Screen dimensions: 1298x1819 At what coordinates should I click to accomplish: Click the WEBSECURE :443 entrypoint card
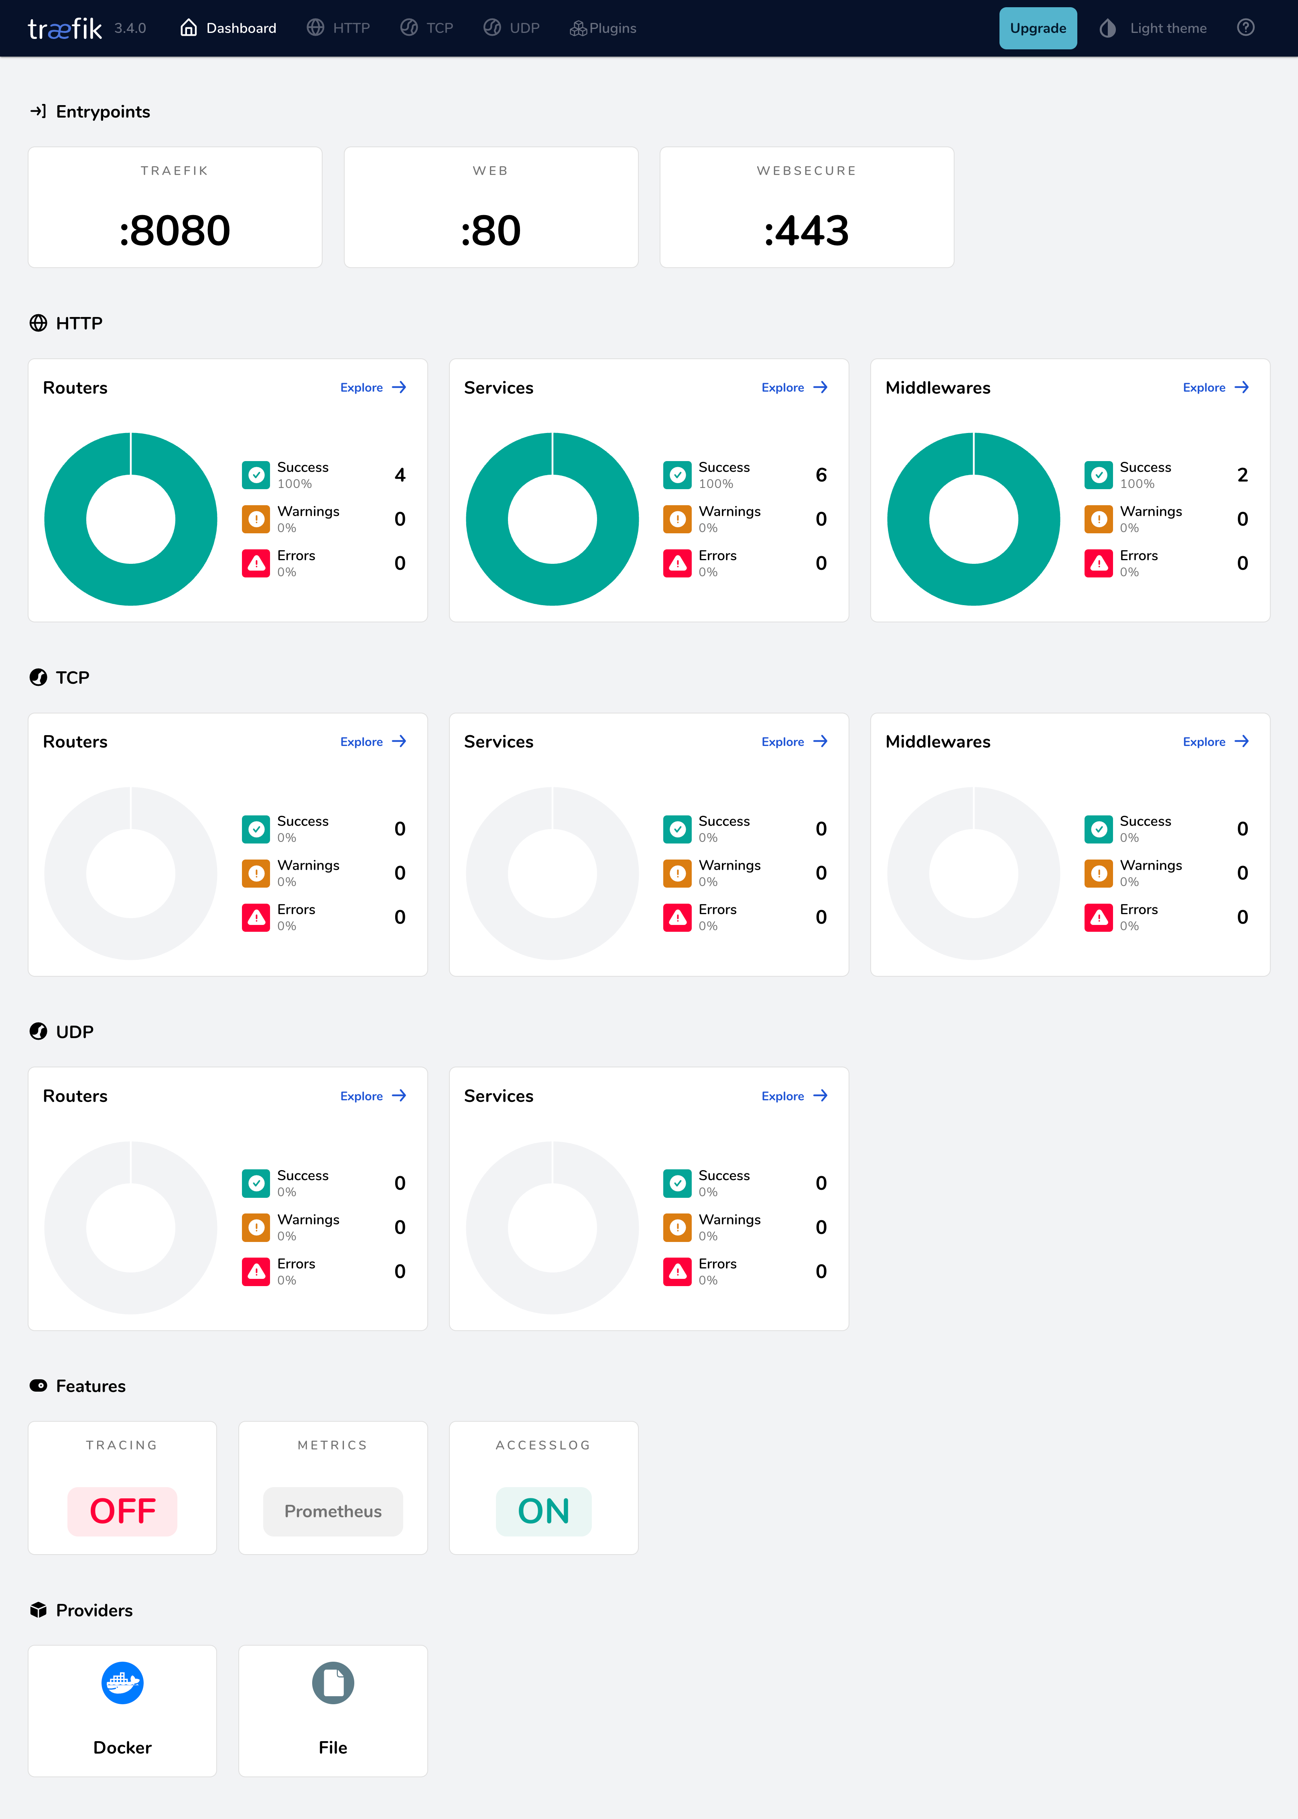[806, 207]
